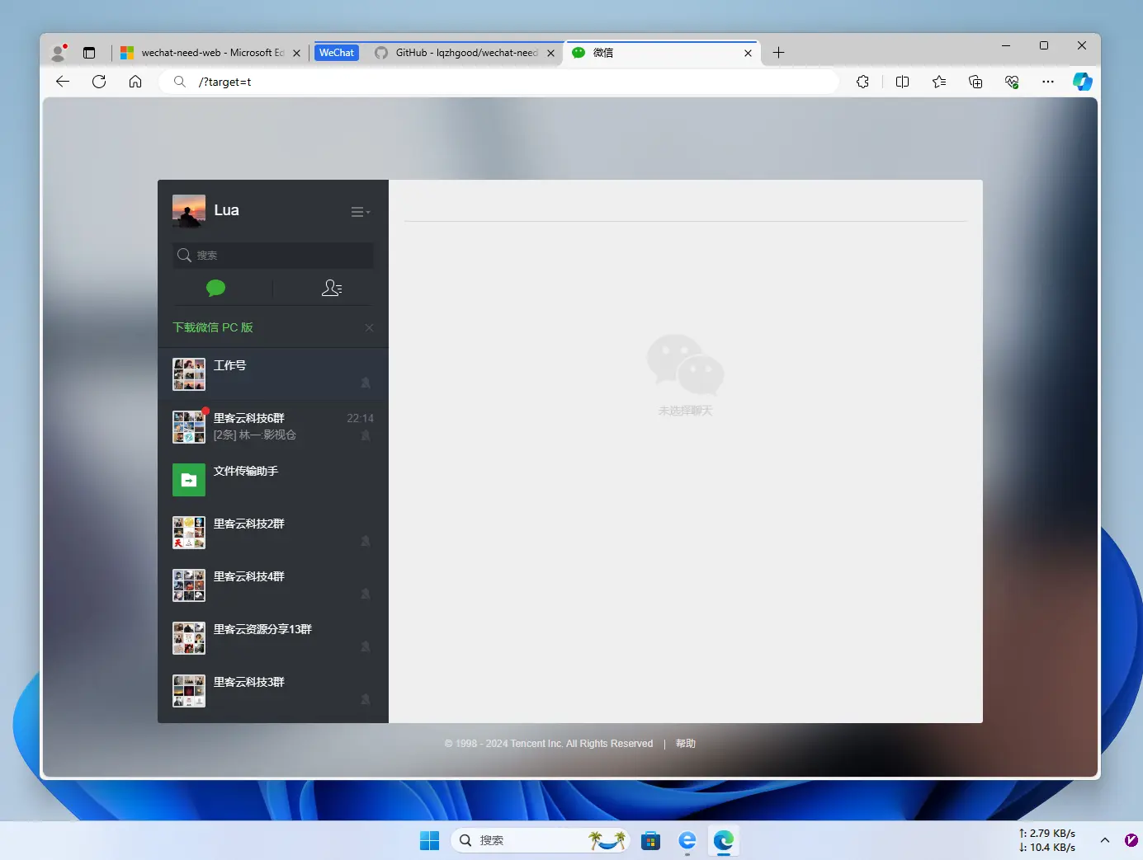Open Browser essentials heart icon
1143x860 pixels.
click(x=1012, y=82)
